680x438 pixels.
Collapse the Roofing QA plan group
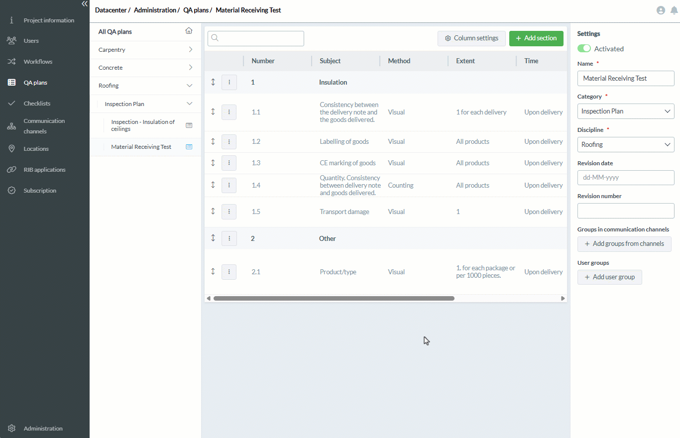(189, 86)
